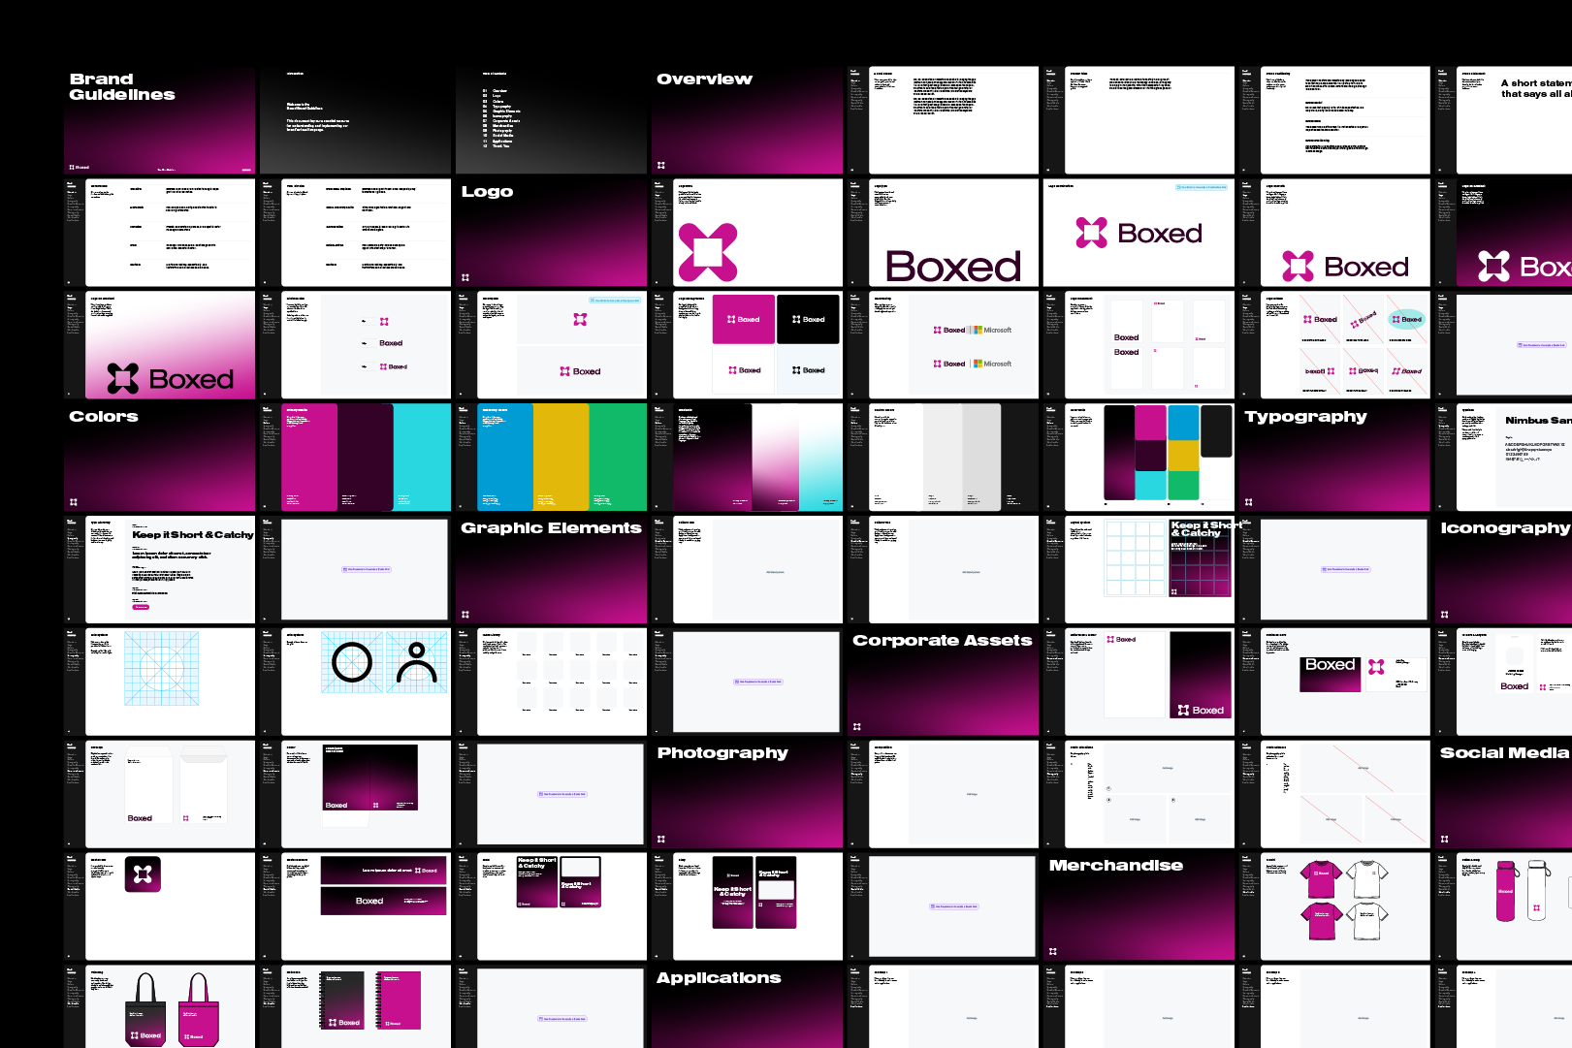Select the 'A short statement' slide

tap(1503, 120)
